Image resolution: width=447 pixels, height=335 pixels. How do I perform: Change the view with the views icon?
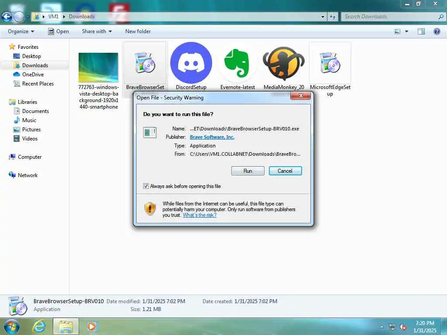tap(397, 31)
